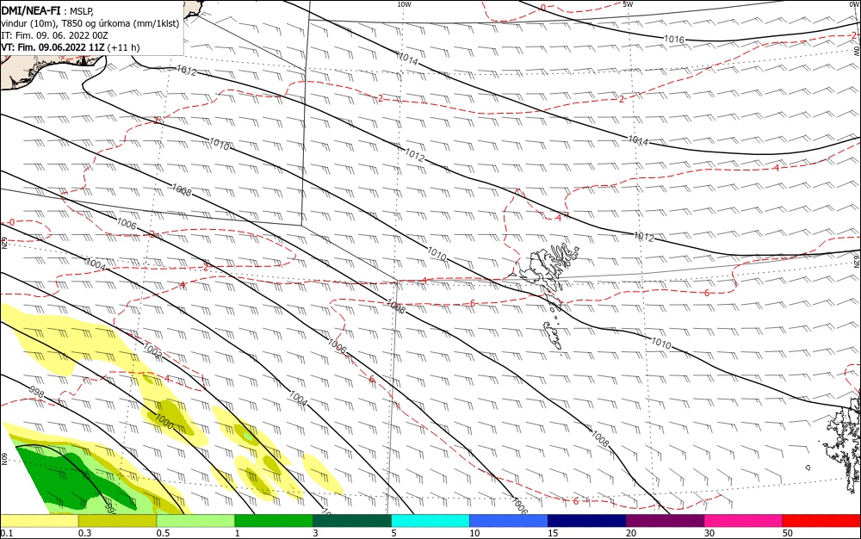Click the light yellow 0.1 legend swatch
Screen dimensions: 861x539
click(x=39, y=520)
